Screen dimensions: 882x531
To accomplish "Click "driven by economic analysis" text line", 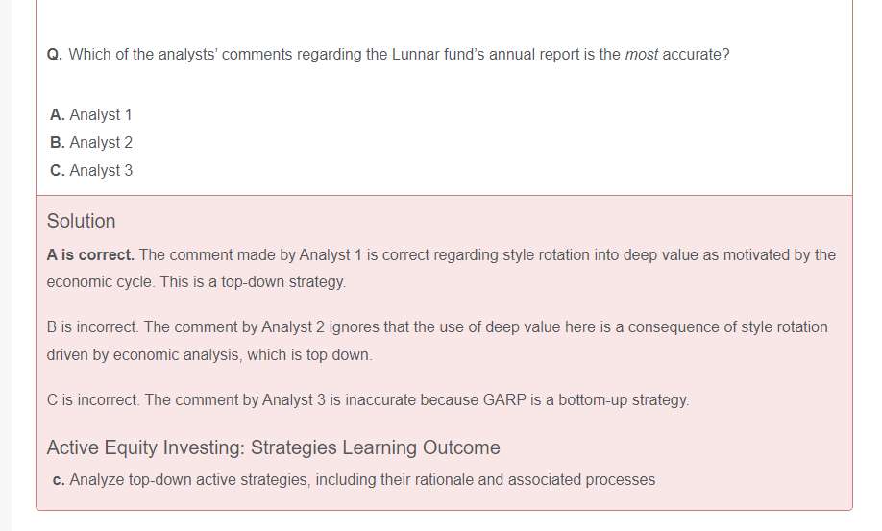I will coord(208,354).
